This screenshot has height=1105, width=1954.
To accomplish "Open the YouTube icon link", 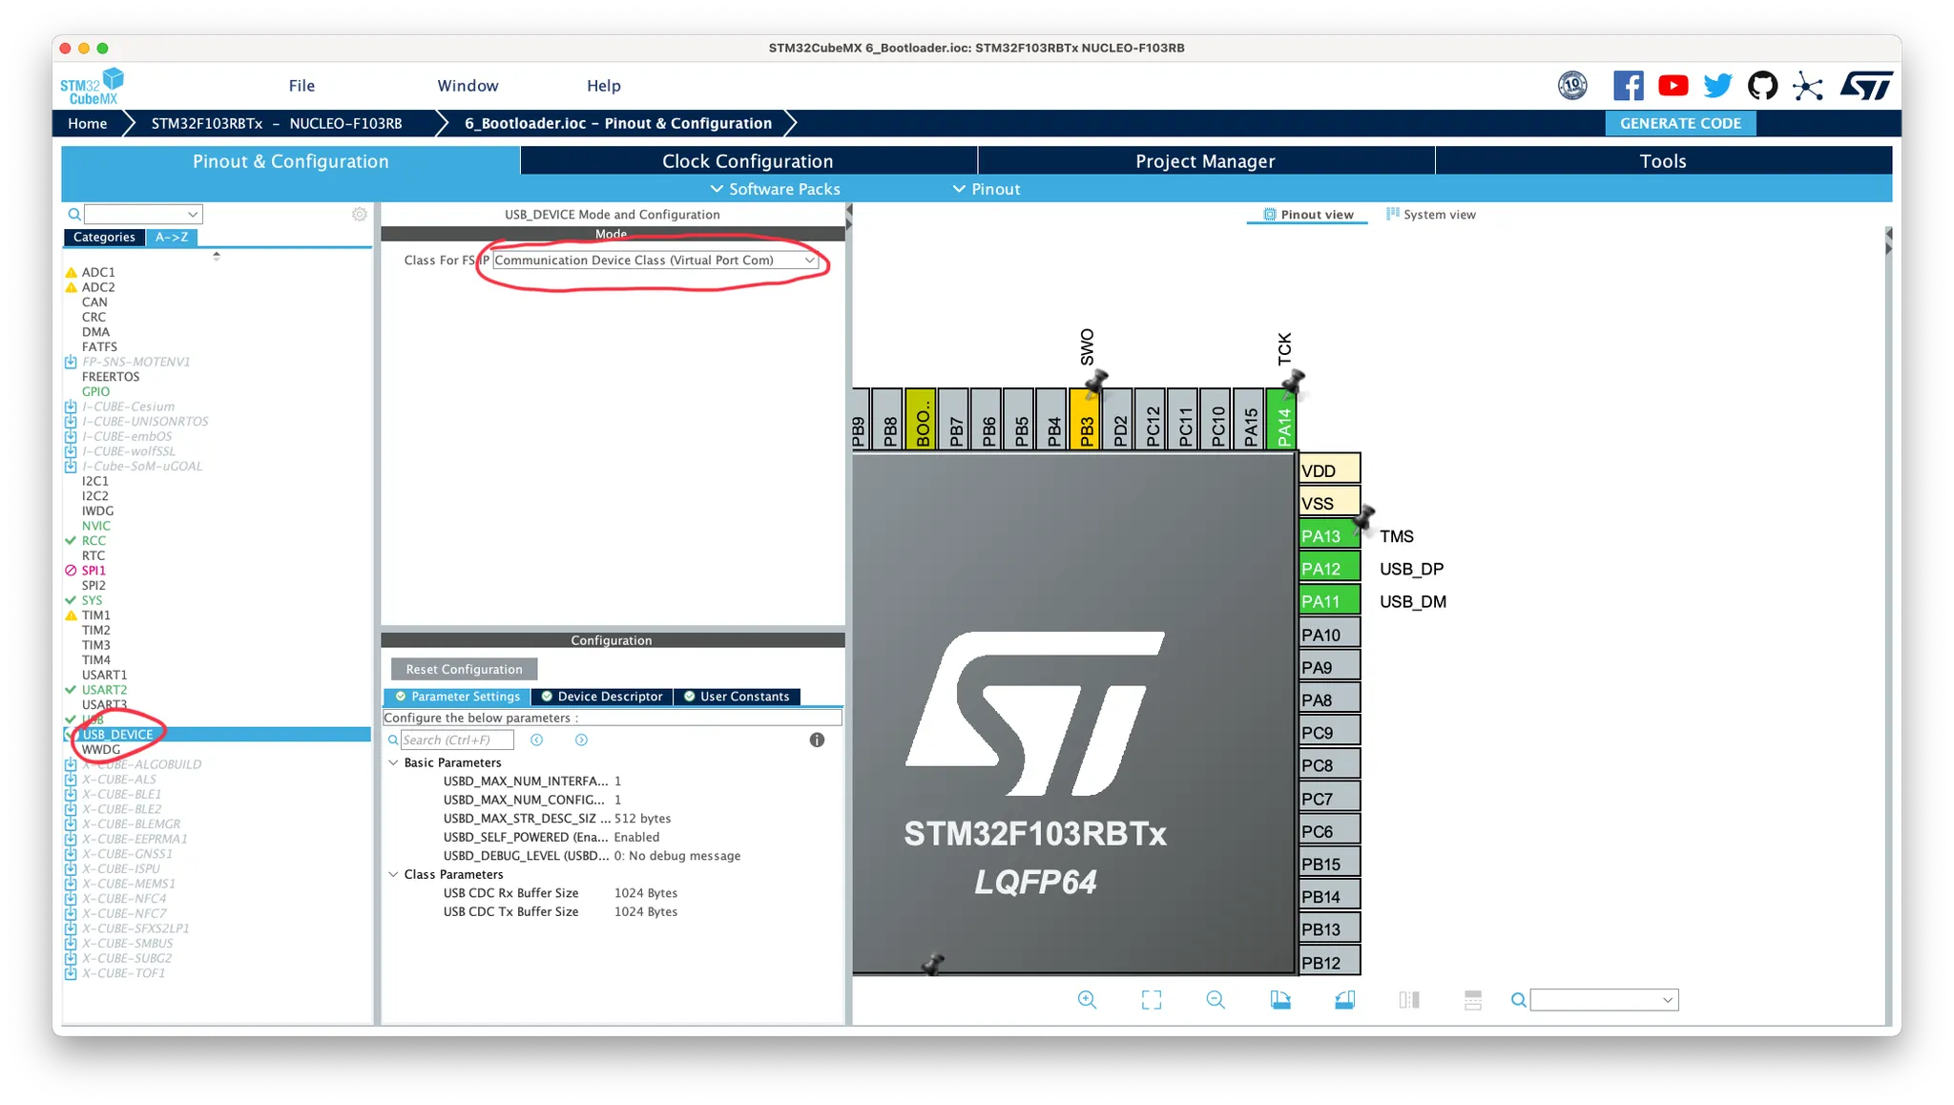I will click(x=1673, y=86).
